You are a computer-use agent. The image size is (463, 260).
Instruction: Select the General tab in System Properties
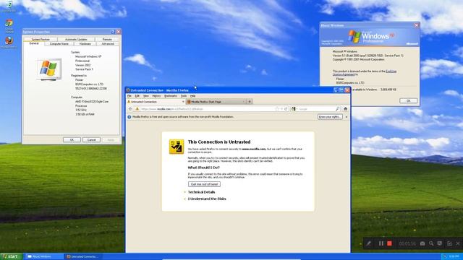point(34,43)
